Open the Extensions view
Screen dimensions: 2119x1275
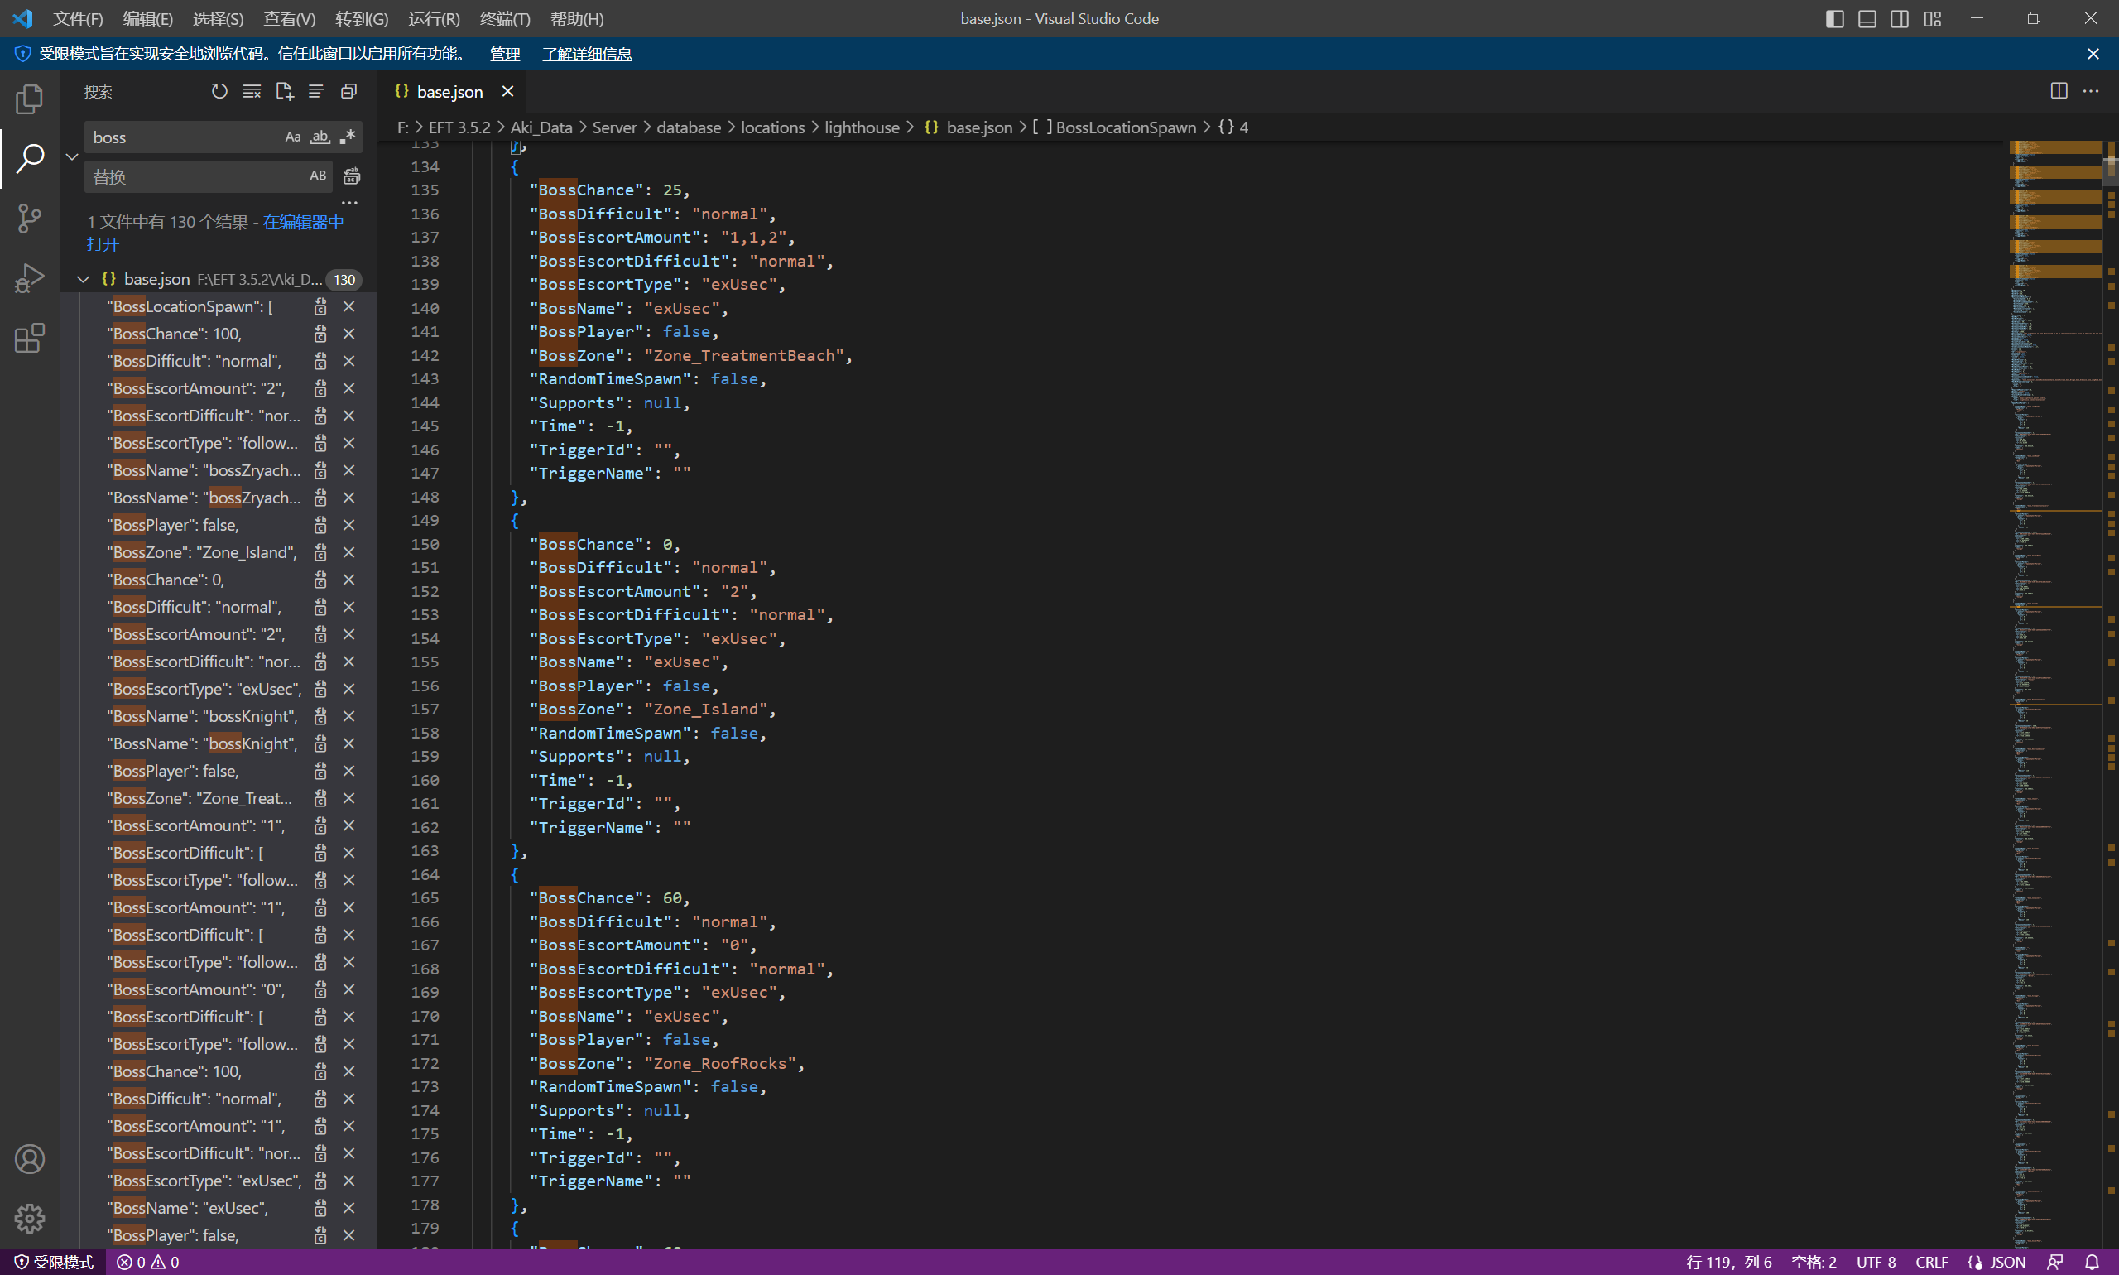pyautogui.click(x=29, y=338)
